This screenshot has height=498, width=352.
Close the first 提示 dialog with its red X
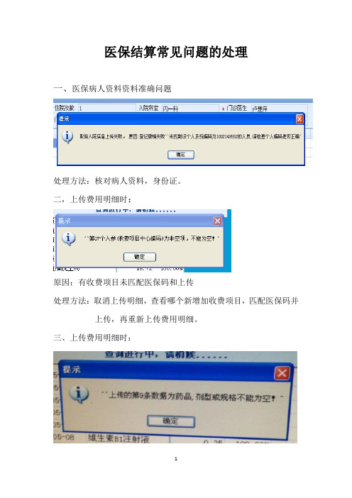pyautogui.click(x=299, y=119)
